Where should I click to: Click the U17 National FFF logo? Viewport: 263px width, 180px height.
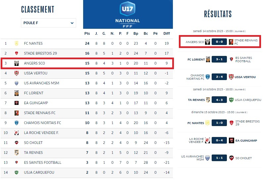128,14
